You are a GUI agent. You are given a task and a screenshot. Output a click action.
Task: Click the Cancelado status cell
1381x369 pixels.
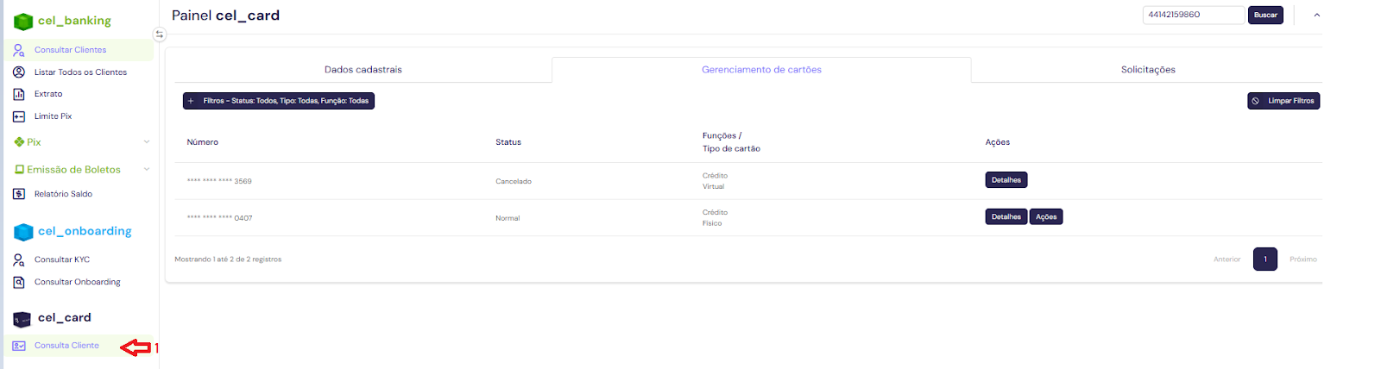pyautogui.click(x=514, y=181)
